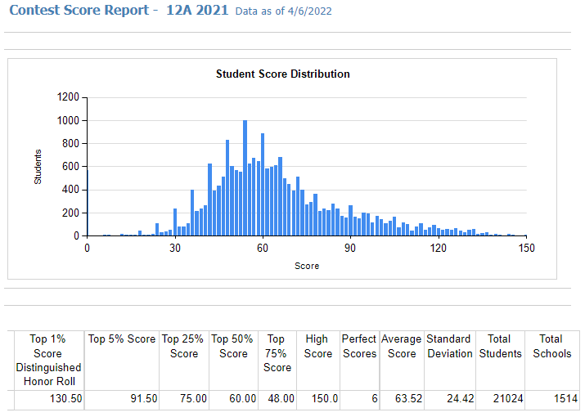This screenshot has height=417, width=585.
Task: Click the 'Perfect Scores' column header
Action: coord(359,346)
